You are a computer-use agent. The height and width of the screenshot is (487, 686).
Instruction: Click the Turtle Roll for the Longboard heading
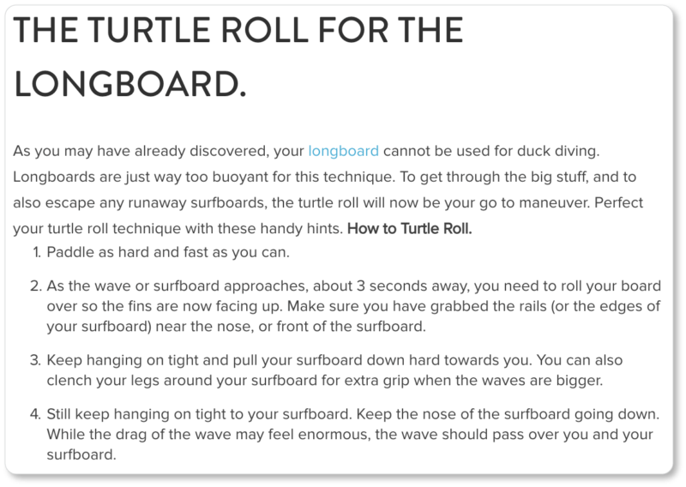(x=238, y=57)
